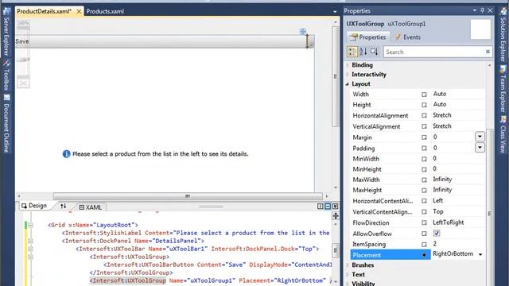
Task: Click the XAML editor splitter icon
Action: (x=336, y=215)
